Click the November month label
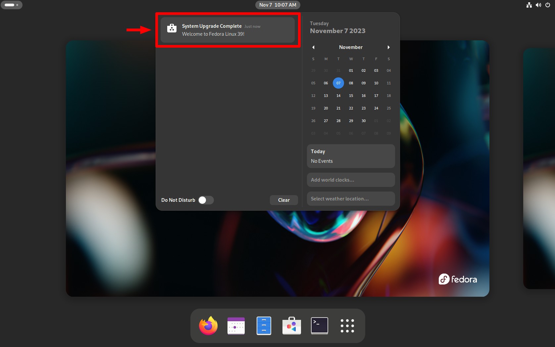Viewport: 555px width, 347px height. (351, 47)
